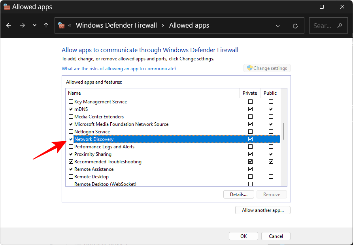The height and width of the screenshot is (245, 353).
Task: Enable the Key Management Service checkbox
Action: tap(71, 101)
